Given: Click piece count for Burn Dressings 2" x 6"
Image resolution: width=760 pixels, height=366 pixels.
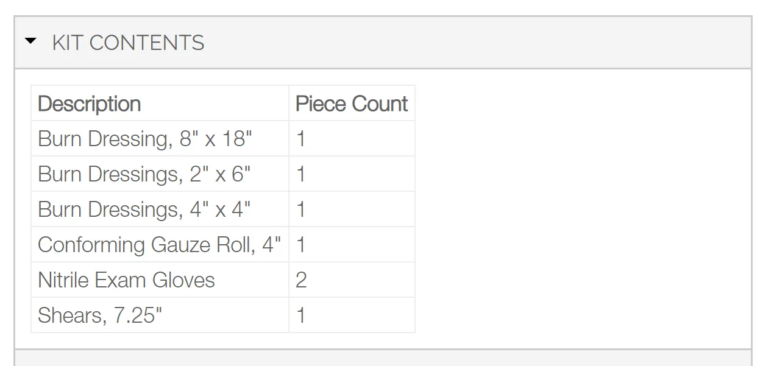Looking at the screenshot, I should [x=352, y=174].
